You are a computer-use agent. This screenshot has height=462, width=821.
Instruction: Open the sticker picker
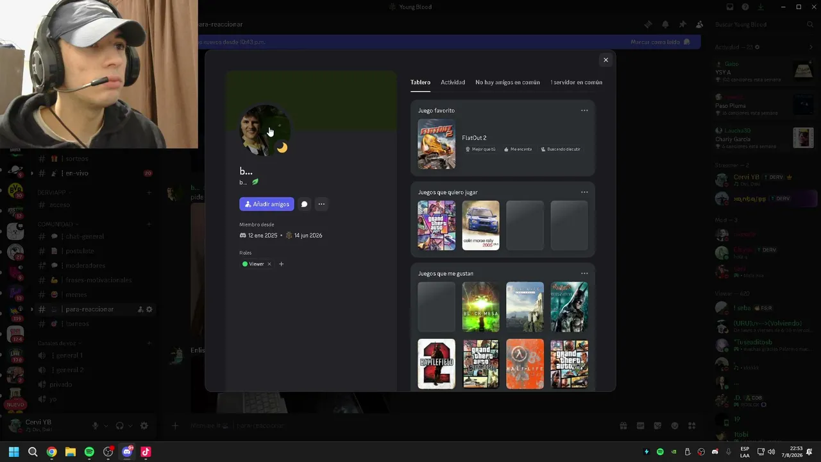[x=657, y=425]
